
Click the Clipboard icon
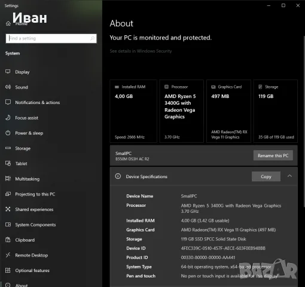tap(8, 240)
